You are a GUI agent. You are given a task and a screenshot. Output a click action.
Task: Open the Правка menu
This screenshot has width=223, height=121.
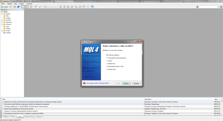click(9, 4)
